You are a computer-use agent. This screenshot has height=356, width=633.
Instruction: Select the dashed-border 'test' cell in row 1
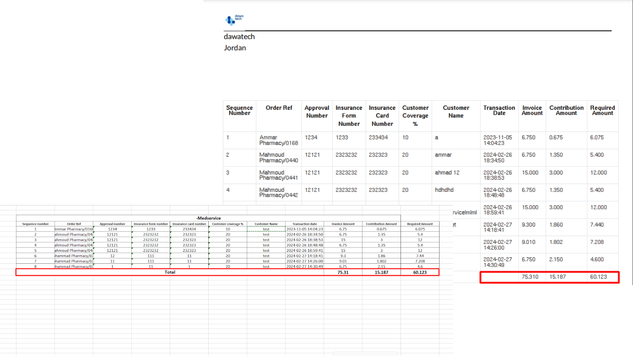[266, 229]
